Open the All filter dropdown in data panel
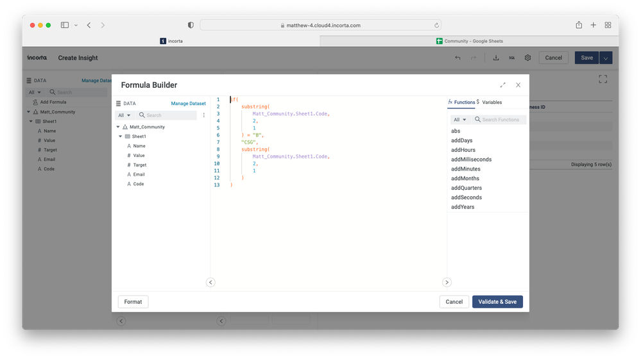The height and width of the screenshot is (359, 641). (x=124, y=115)
